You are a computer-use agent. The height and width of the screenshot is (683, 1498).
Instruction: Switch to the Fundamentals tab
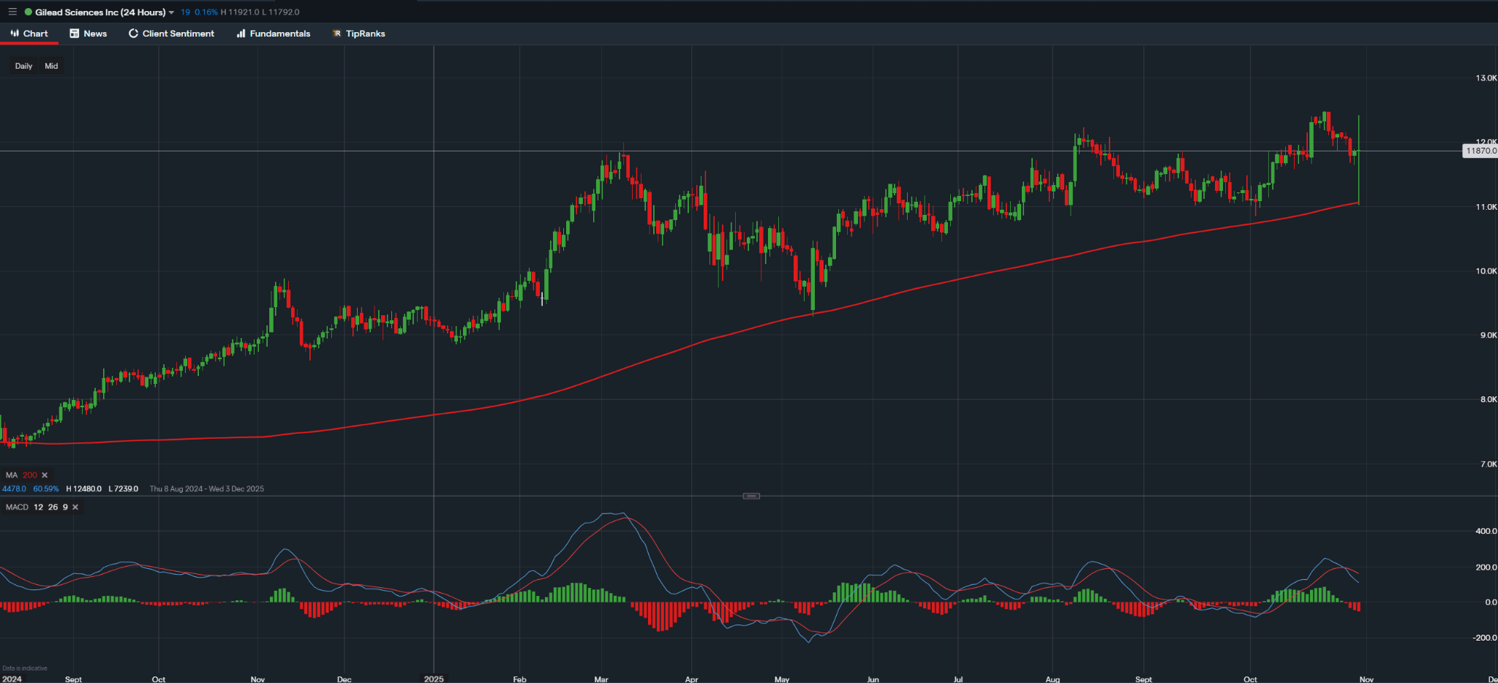[273, 33]
